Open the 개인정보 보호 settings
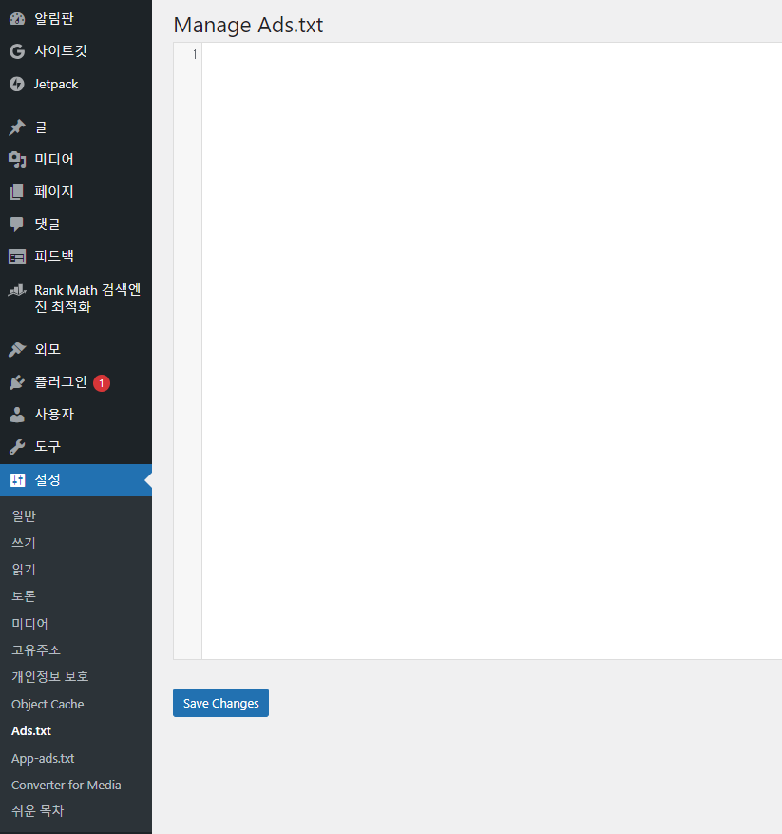Image resolution: width=782 pixels, height=834 pixels. 50,676
